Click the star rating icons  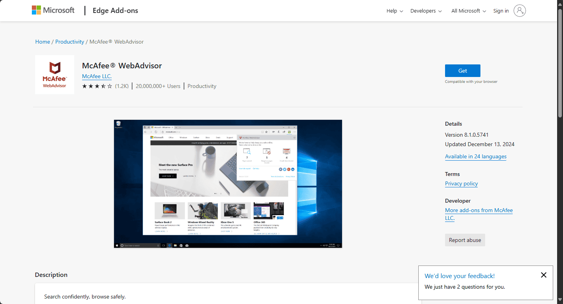pyautogui.click(x=97, y=86)
